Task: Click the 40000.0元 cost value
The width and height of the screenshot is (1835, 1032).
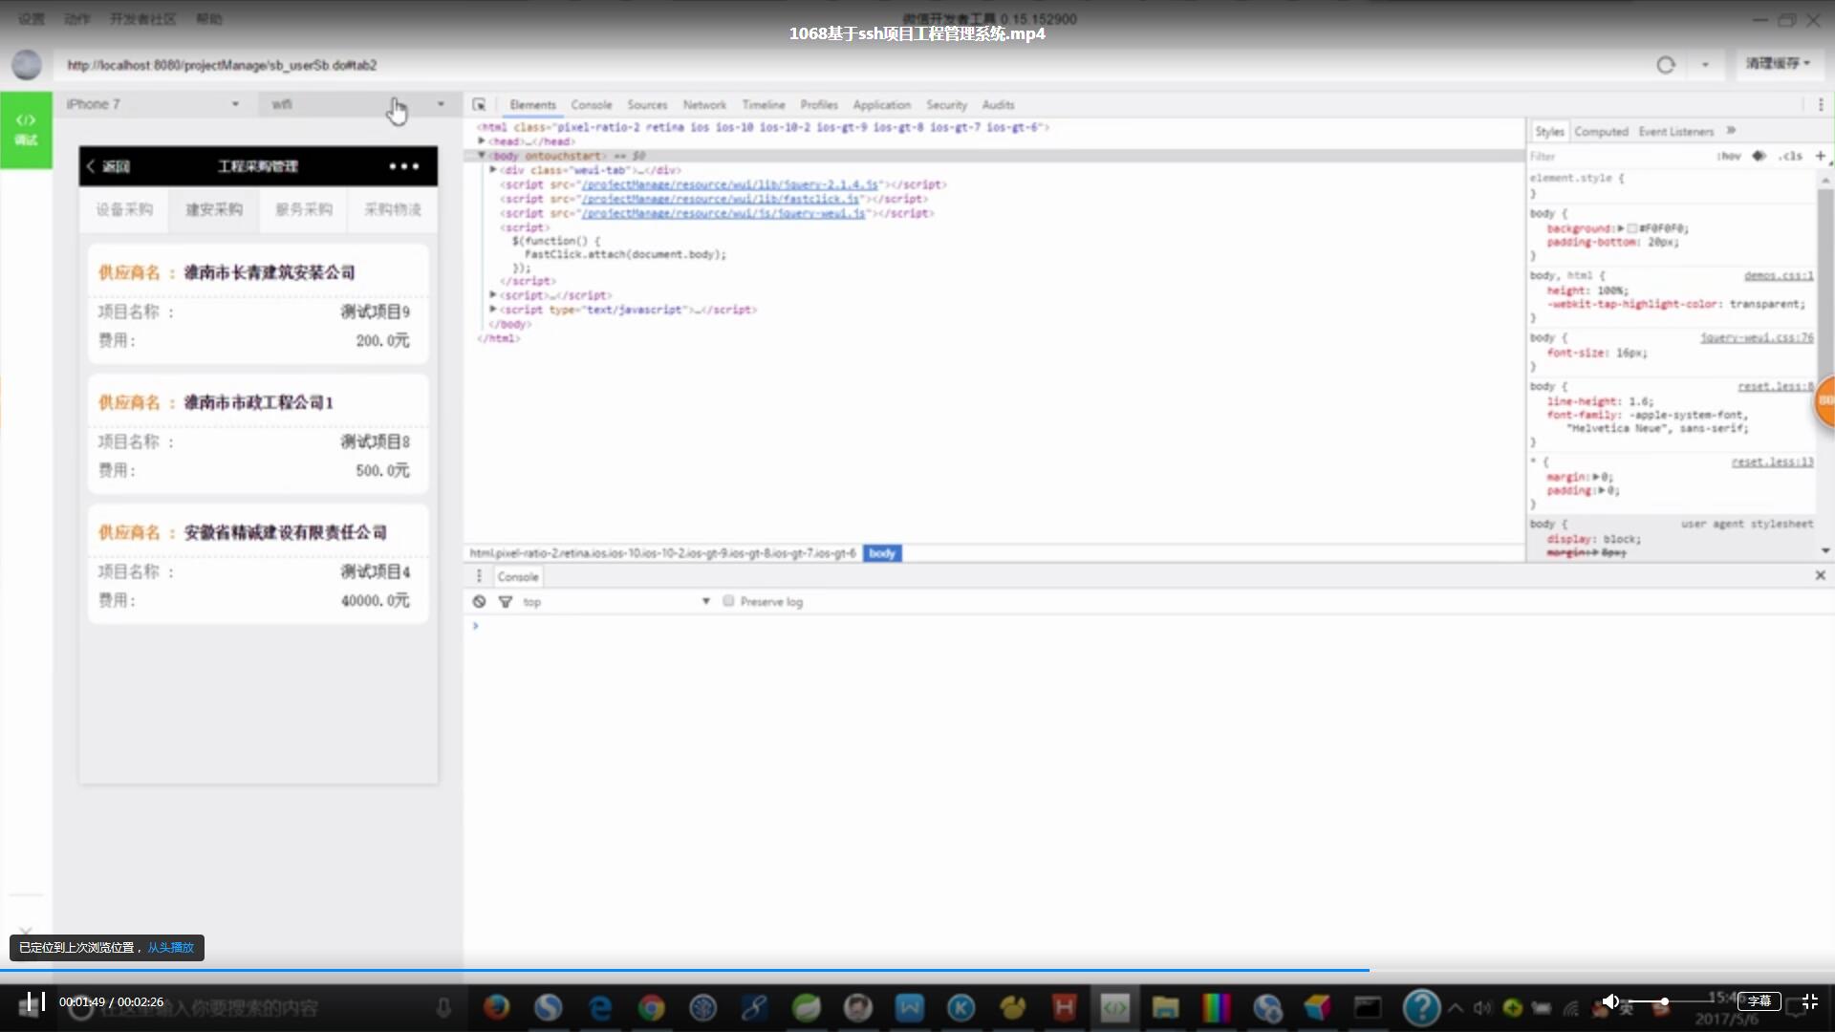Action: pyautogui.click(x=376, y=600)
